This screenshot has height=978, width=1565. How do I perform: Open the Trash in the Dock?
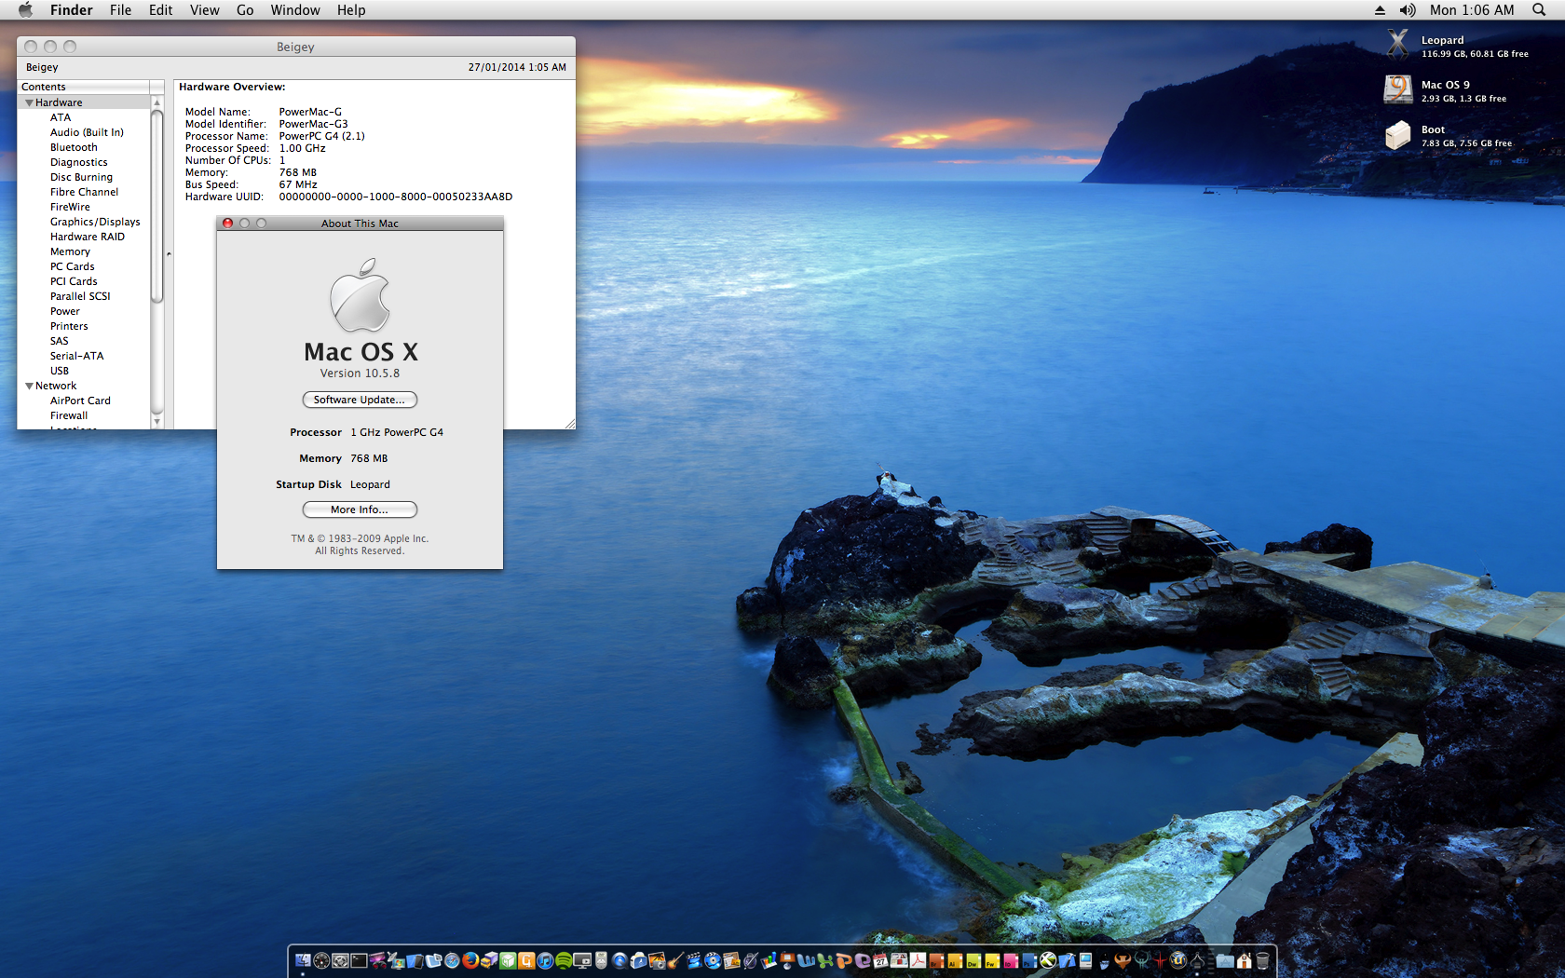1263,960
